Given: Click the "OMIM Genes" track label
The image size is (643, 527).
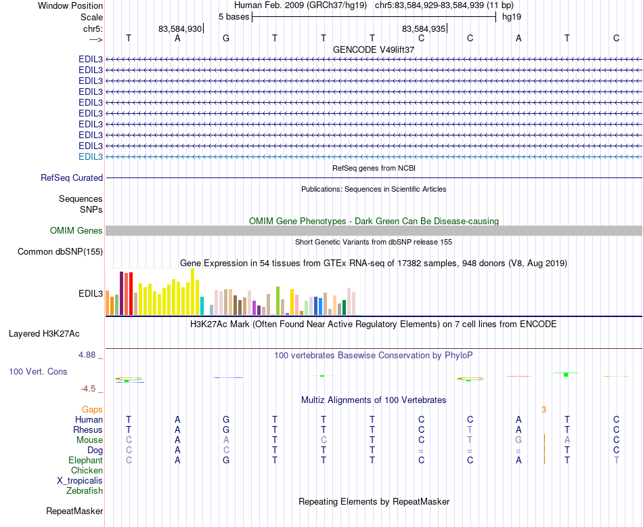Looking at the screenshot, I should click(x=76, y=231).
